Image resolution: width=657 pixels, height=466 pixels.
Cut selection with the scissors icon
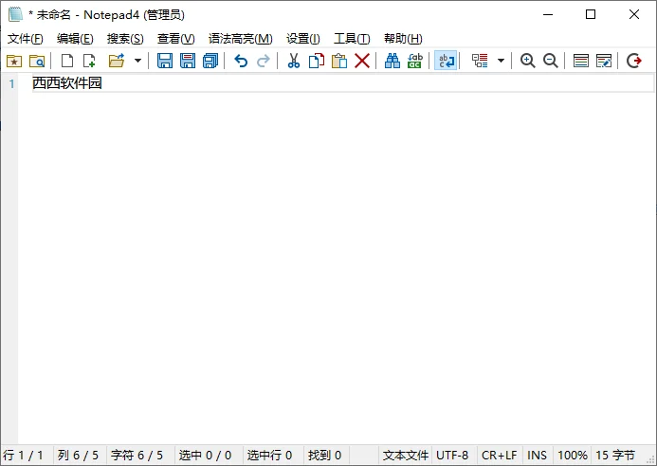point(294,62)
